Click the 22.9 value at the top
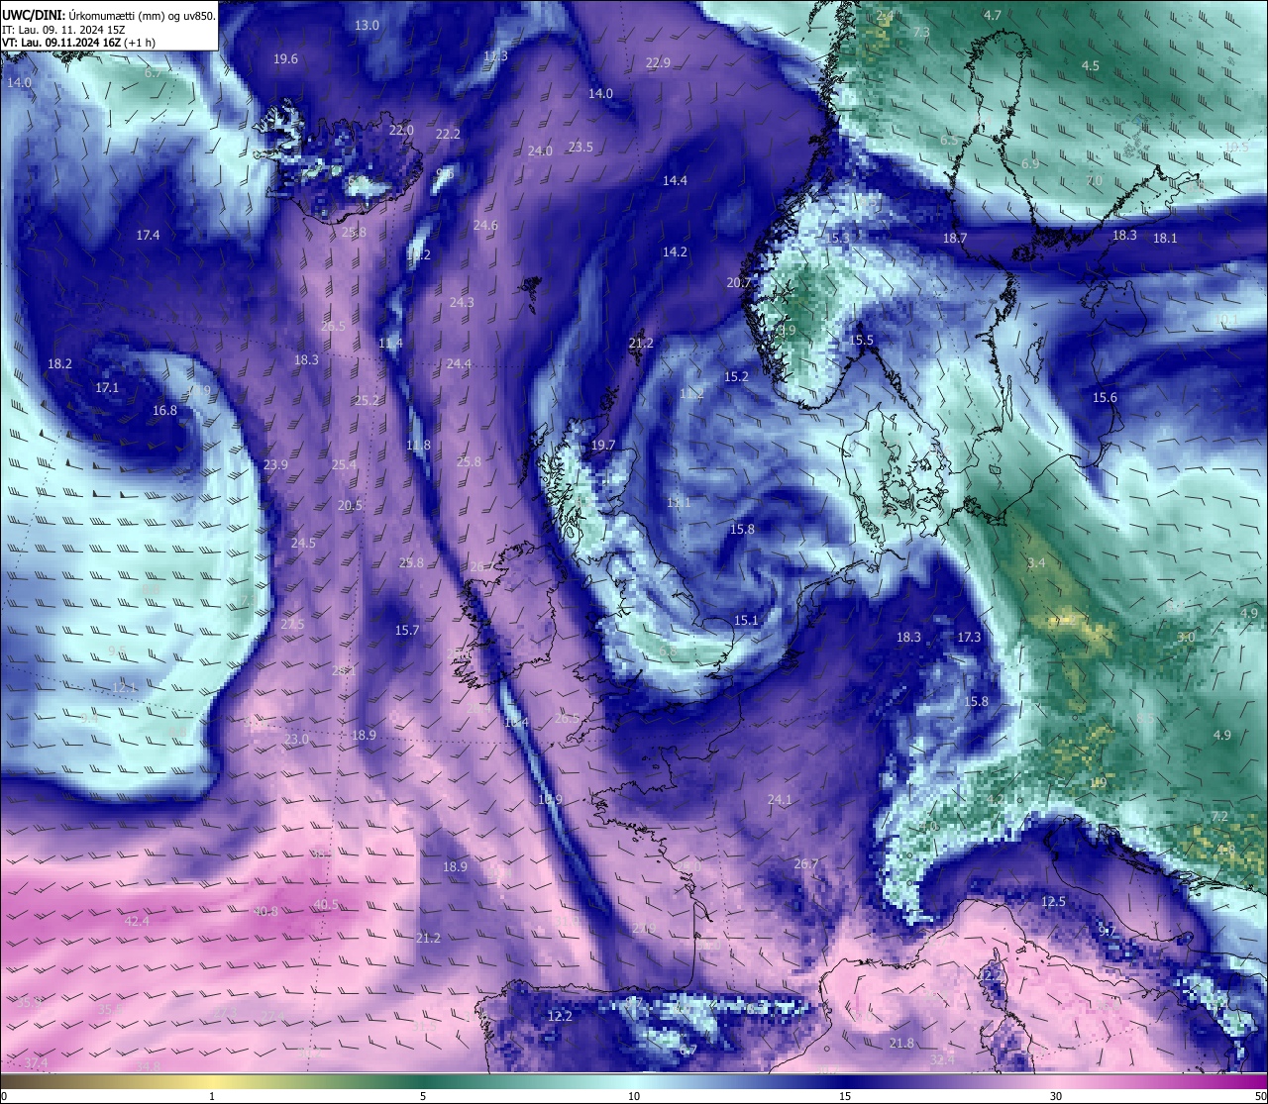1268x1104 pixels. [x=658, y=62]
